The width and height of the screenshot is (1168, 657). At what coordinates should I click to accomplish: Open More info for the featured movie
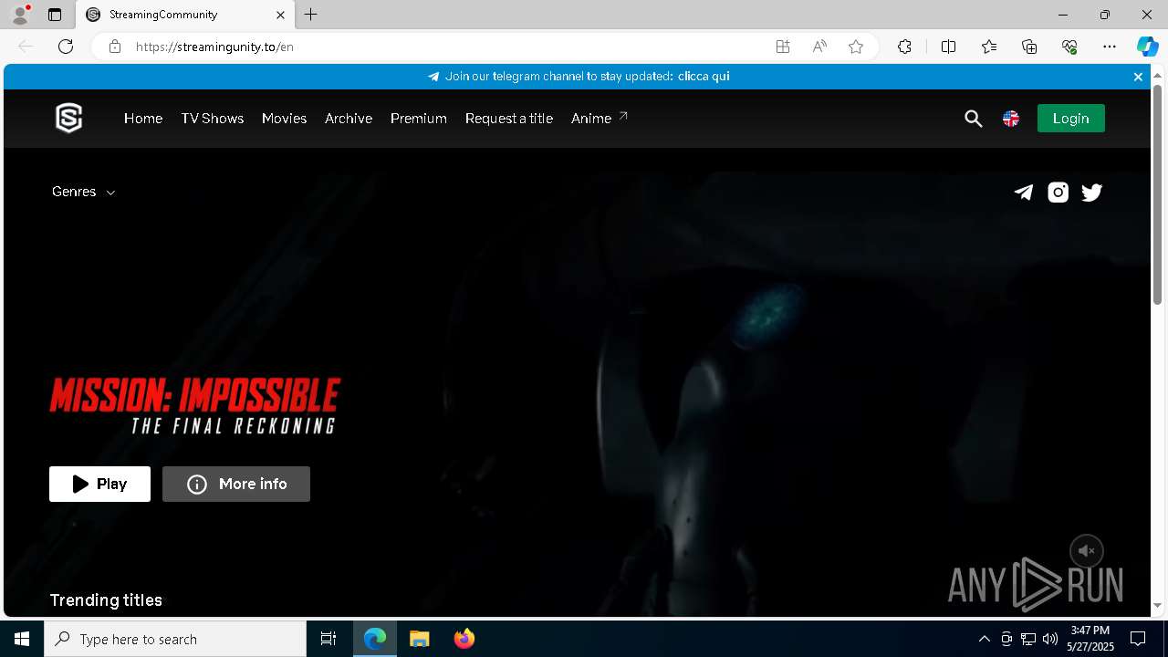(x=236, y=484)
